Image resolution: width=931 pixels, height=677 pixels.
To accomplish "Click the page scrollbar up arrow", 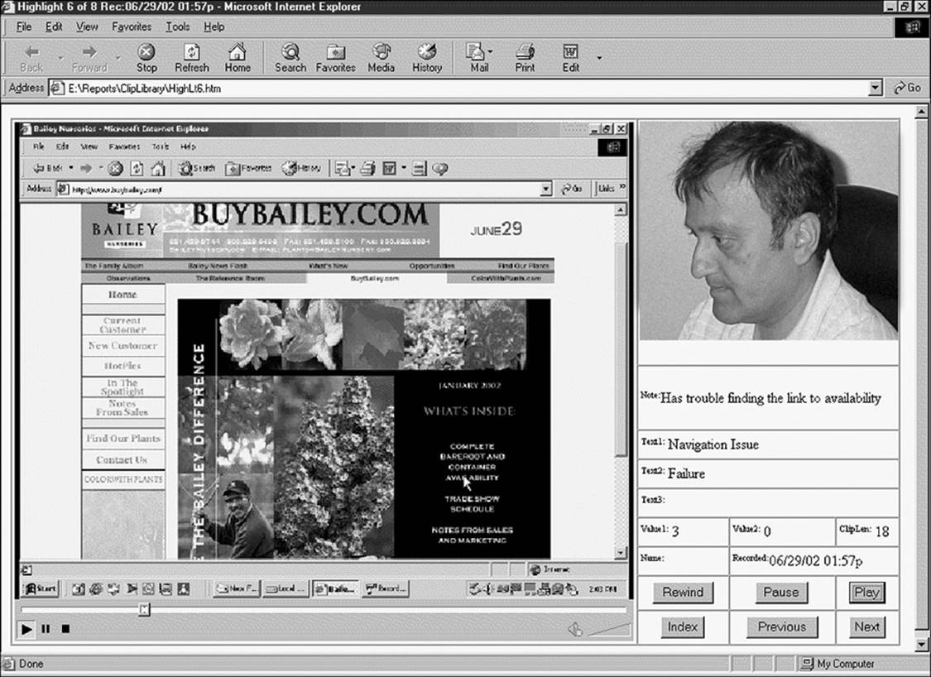I will tap(921, 111).
